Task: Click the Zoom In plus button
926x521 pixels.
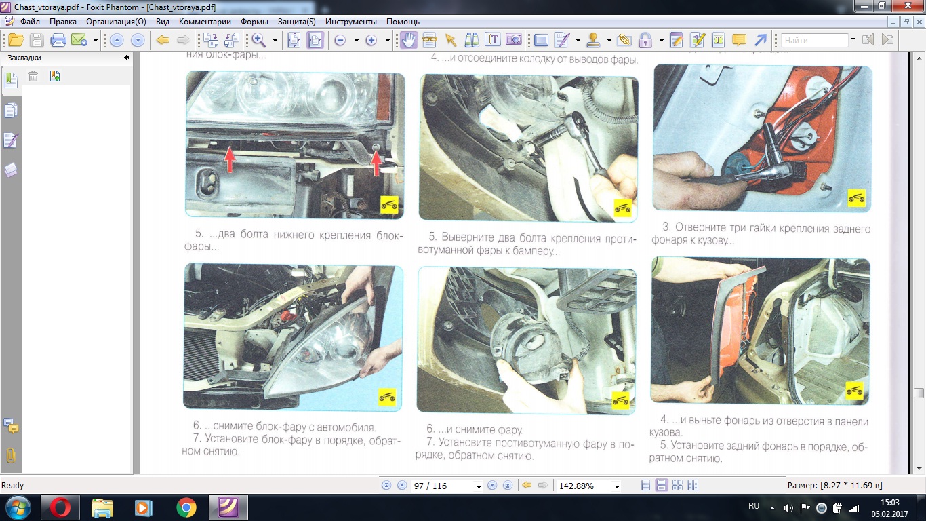Action: pos(371,41)
